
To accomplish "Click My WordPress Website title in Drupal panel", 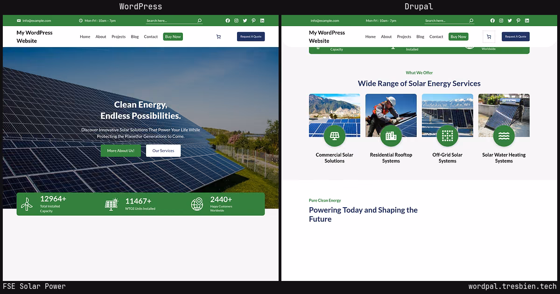I will 327,36.
